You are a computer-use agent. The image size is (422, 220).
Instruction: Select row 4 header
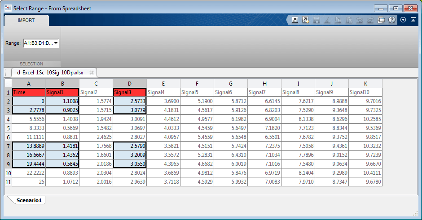9,119
